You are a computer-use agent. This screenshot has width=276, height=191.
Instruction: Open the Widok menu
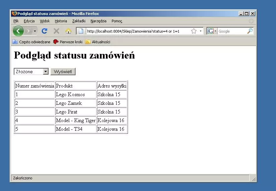(45, 21)
